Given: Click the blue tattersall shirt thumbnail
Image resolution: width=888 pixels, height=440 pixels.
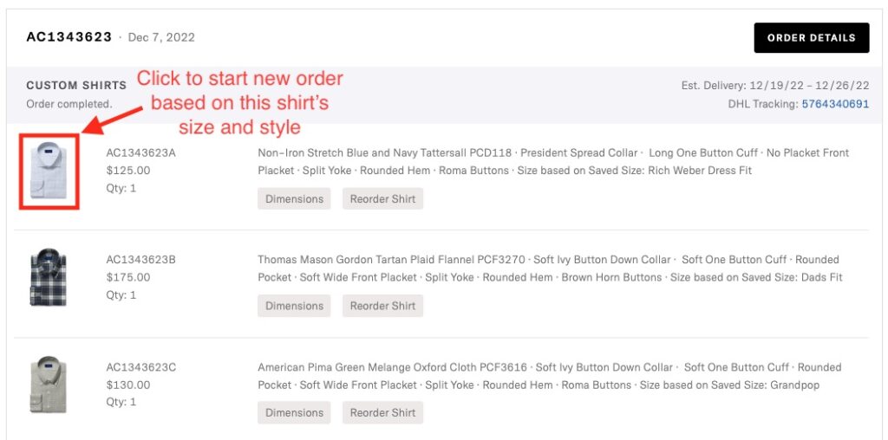Looking at the screenshot, I should click(x=49, y=171).
